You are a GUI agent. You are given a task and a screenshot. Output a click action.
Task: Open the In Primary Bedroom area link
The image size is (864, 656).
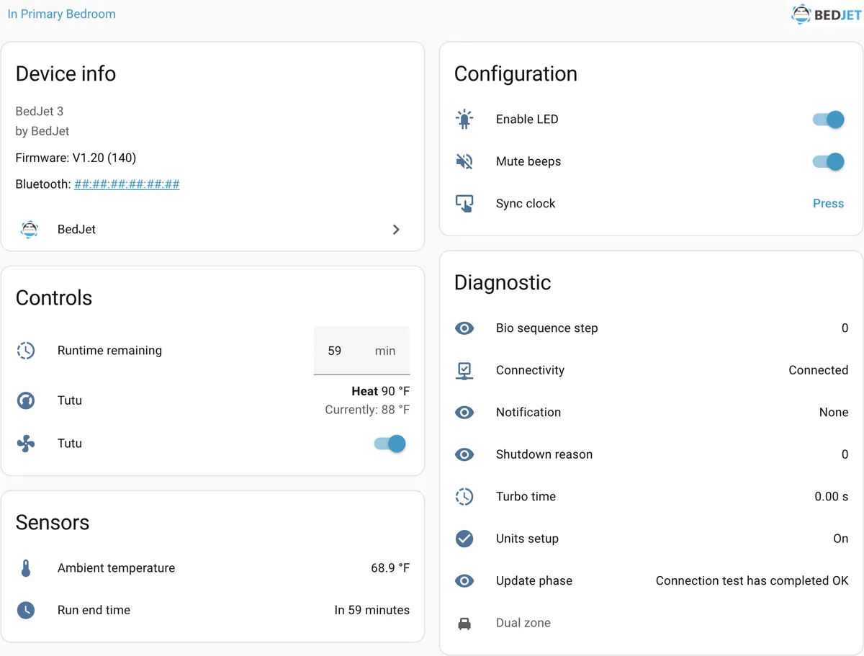pyautogui.click(x=61, y=14)
